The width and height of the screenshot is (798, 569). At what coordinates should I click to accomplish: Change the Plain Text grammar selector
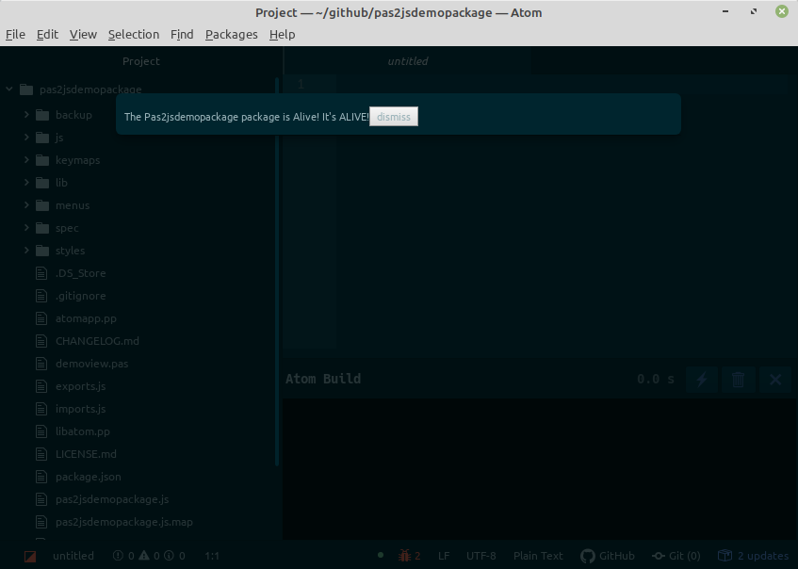click(538, 556)
